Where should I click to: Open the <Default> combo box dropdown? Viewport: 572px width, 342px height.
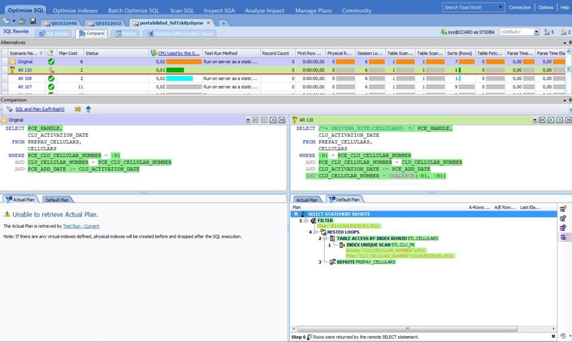[x=536, y=32]
